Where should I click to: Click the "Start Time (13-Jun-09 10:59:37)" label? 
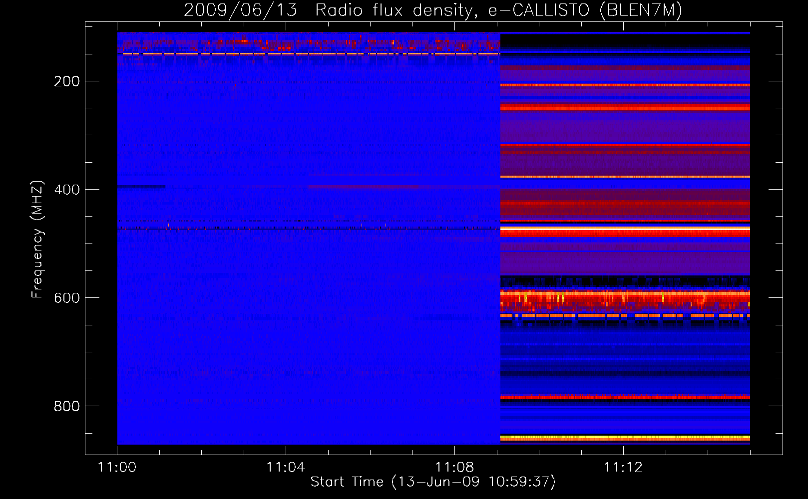(x=433, y=482)
